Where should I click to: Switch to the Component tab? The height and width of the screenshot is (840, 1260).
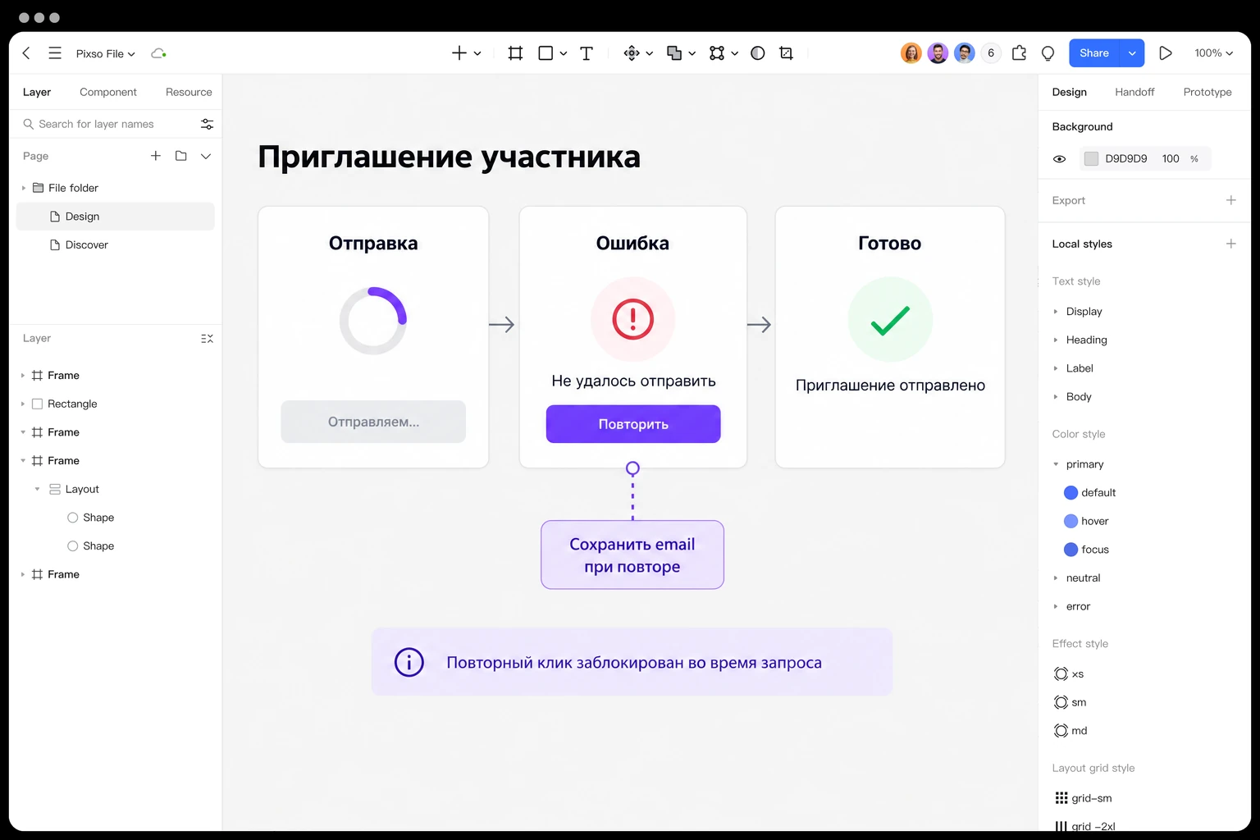click(x=108, y=92)
